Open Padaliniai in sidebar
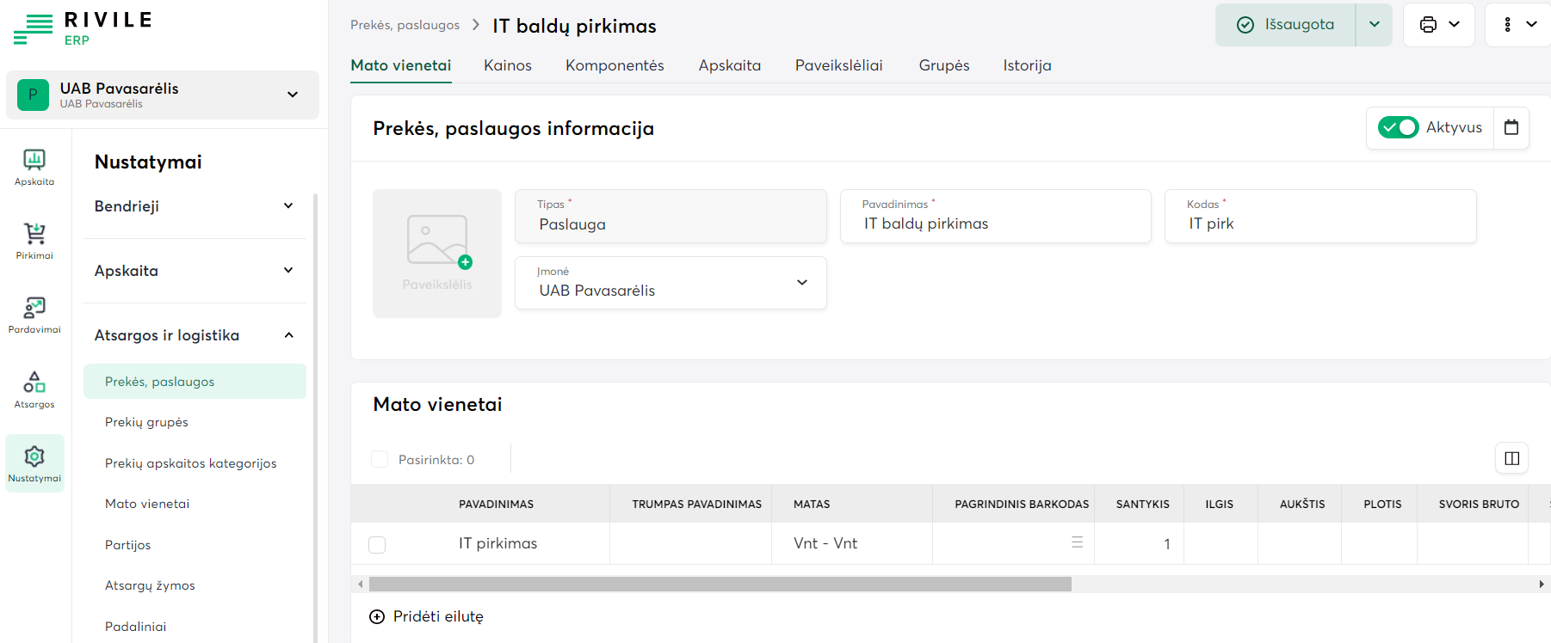Image resolution: width=1551 pixels, height=643 pixels. 135,627
